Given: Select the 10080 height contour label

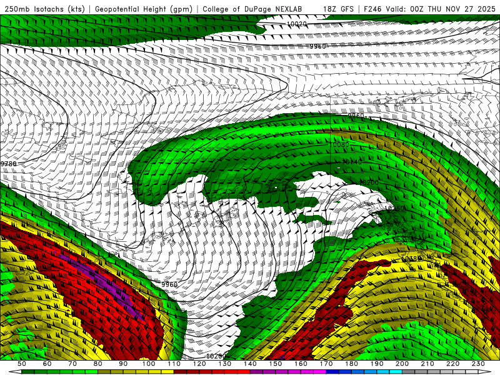Looking at the screenshot, I should point(339,144).
